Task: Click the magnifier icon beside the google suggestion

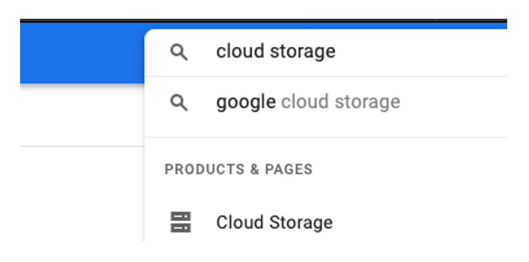Action: point(179,103)
